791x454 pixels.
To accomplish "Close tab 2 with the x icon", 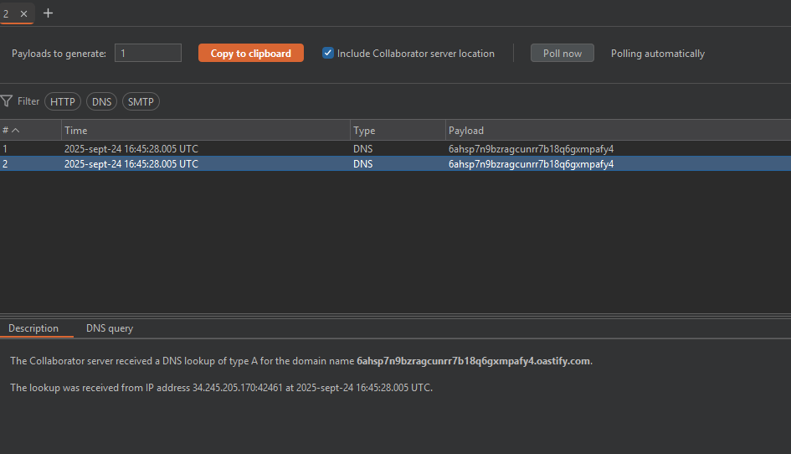I will (23, 13).
